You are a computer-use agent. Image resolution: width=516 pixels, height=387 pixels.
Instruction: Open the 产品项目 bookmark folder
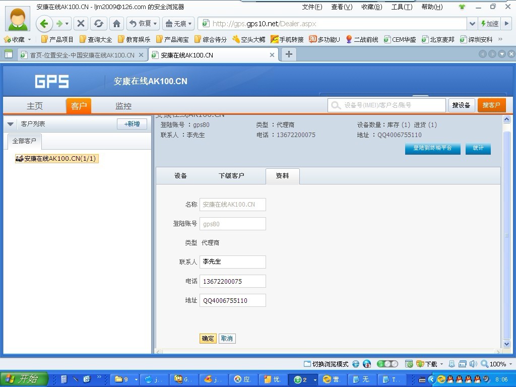click(x=57, y=39)
